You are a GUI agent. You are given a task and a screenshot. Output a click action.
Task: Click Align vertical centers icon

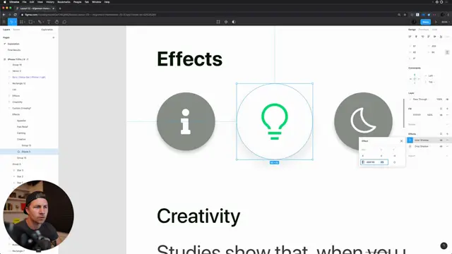click(435, 37)
